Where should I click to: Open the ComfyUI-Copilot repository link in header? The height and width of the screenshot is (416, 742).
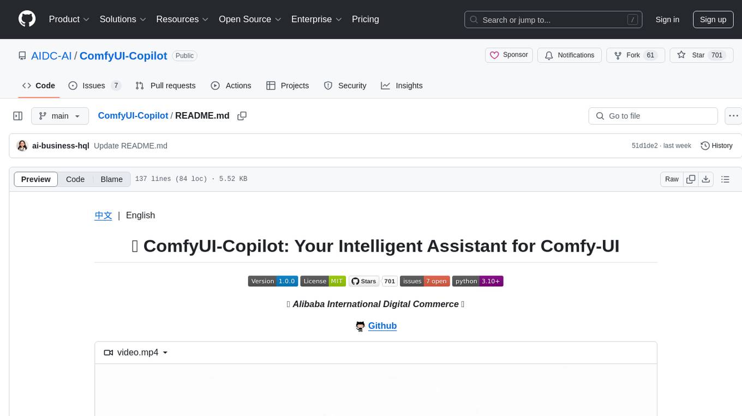coord(123,56)
